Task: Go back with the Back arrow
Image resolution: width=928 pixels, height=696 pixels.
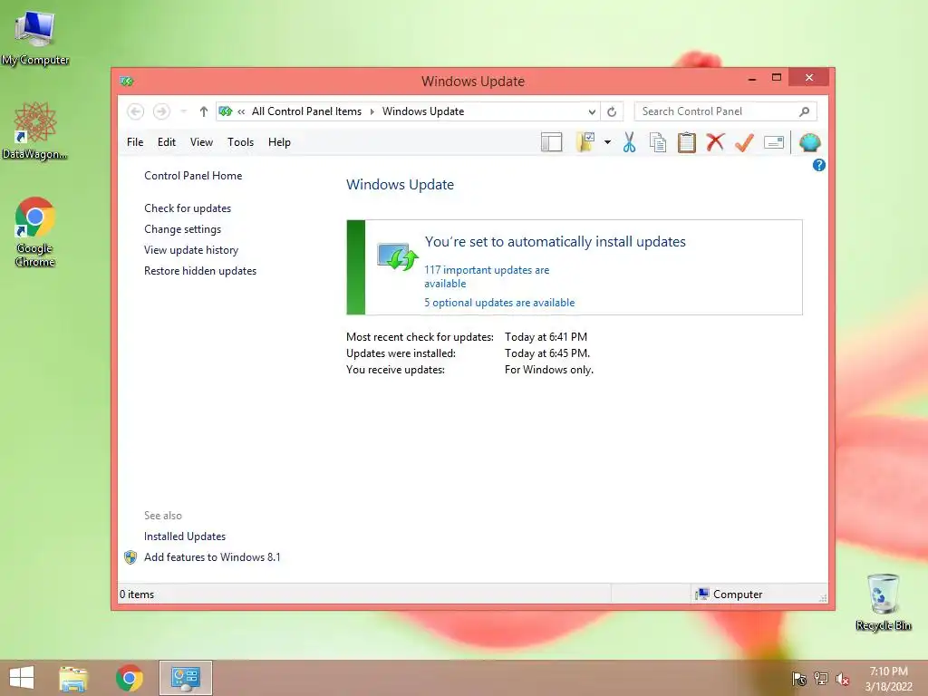Action: (x=136, y=111)
